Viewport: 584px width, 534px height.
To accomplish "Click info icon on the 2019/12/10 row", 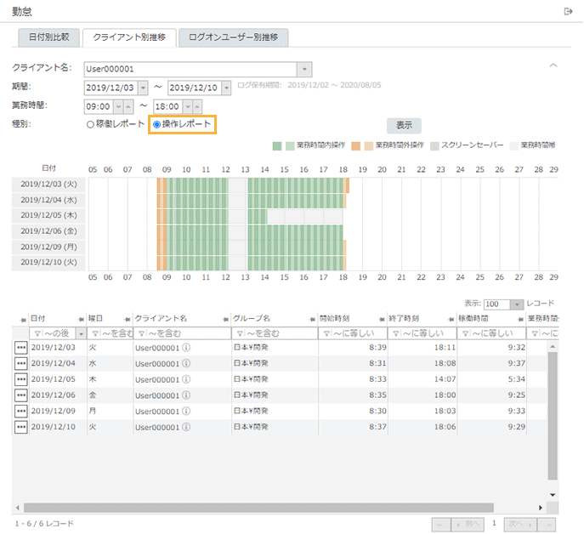I will pyautogui.click(x=185, y=427).
